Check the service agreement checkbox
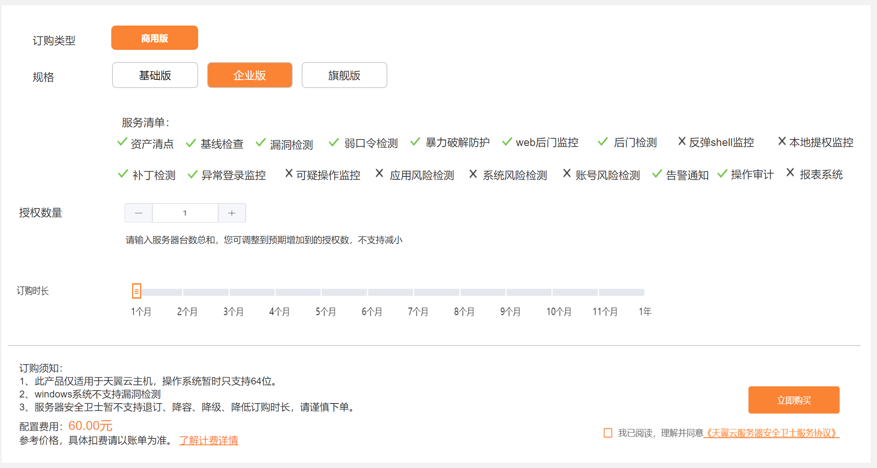The image size is (877, 468). (x=608, y=433)
